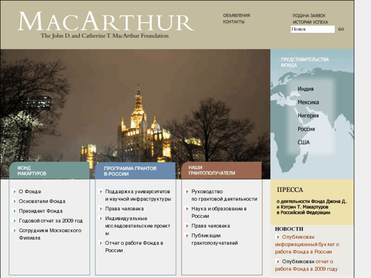Click arrow bullet beside Отчет о работе
The height and width of the screenshot is (278, 371).
click(x=101, y=243)
